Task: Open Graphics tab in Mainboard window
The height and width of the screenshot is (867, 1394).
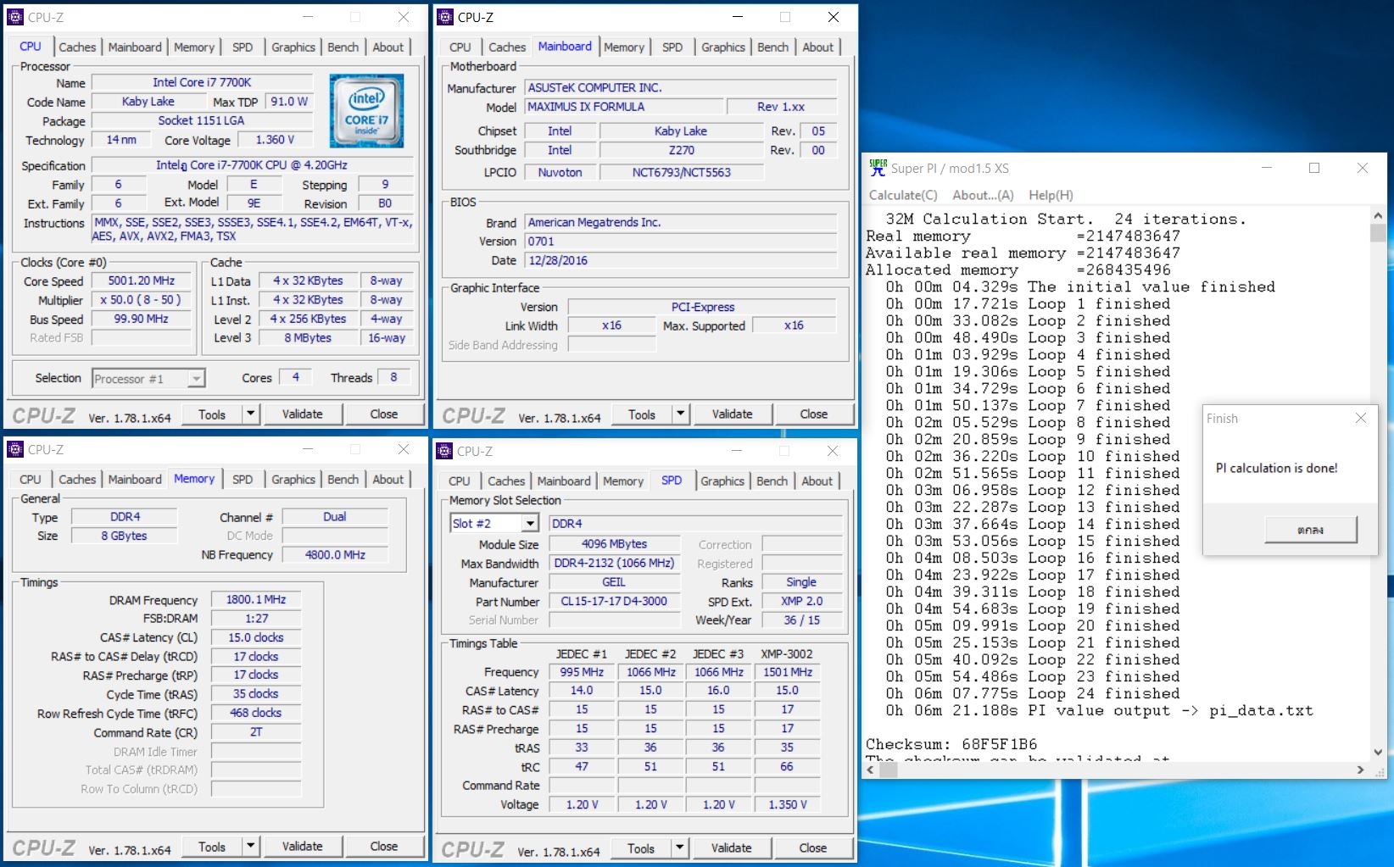Action: 723,47
